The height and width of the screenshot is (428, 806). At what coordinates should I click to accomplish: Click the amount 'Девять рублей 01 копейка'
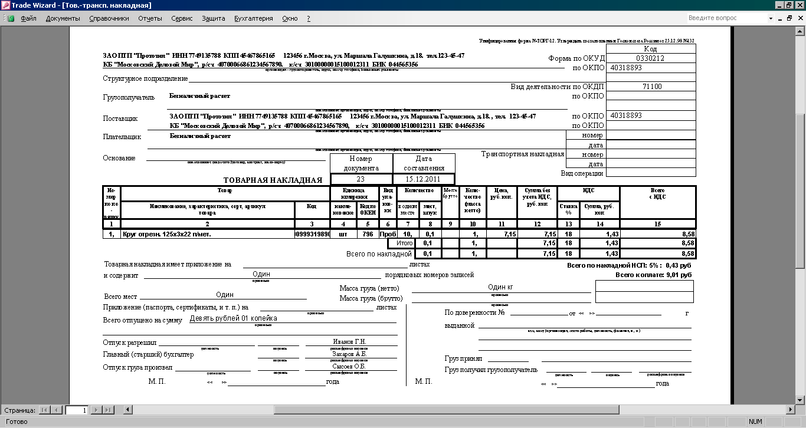(x=233, y=318)
